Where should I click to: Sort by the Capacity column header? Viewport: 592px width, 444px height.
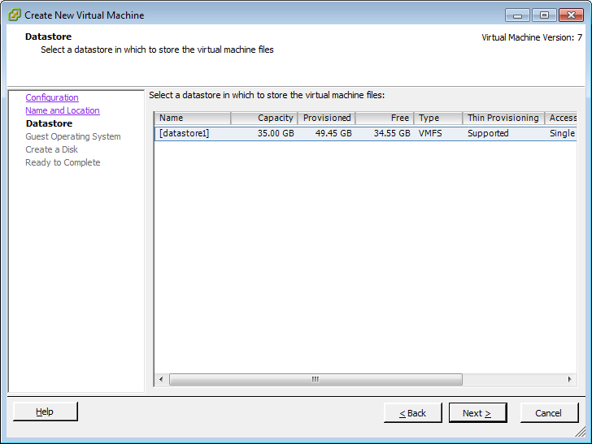pos(264,118)
